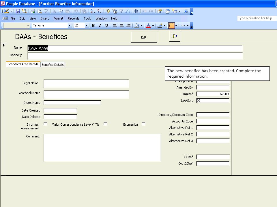Show the Database Window icon
This screenshot has height=207, width=277.
pos(168,11)
